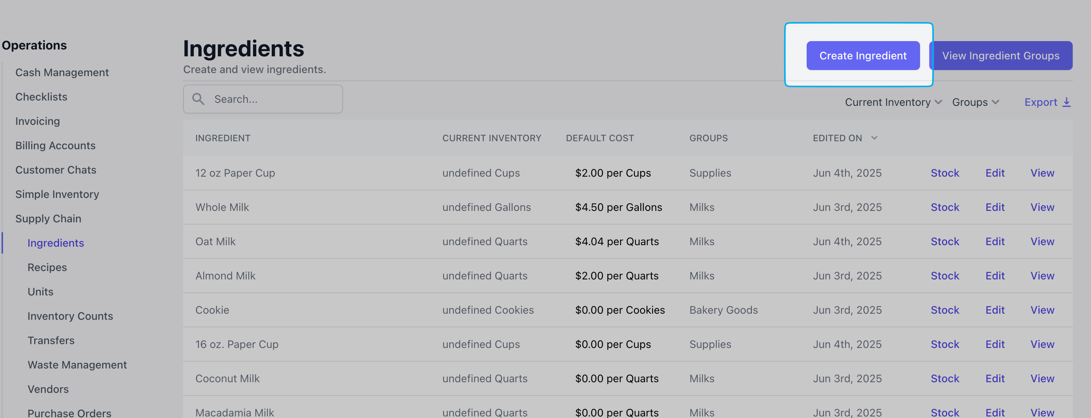Screen dimensions: 1091x418
Task: Click View for Cookie row
Action: (1042, 310)
